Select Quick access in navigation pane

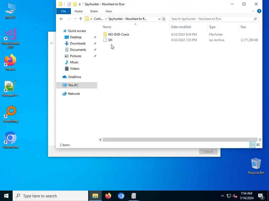77,31
